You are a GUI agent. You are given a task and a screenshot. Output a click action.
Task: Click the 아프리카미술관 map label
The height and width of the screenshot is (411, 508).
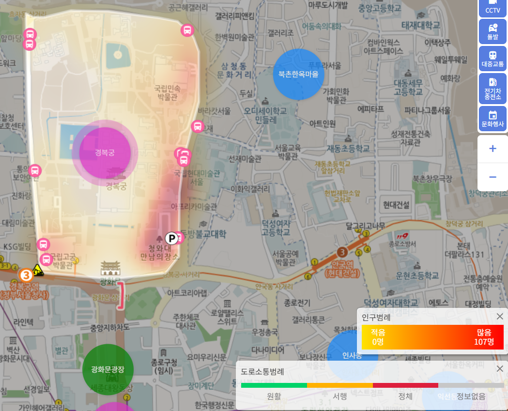click(194, 206)
